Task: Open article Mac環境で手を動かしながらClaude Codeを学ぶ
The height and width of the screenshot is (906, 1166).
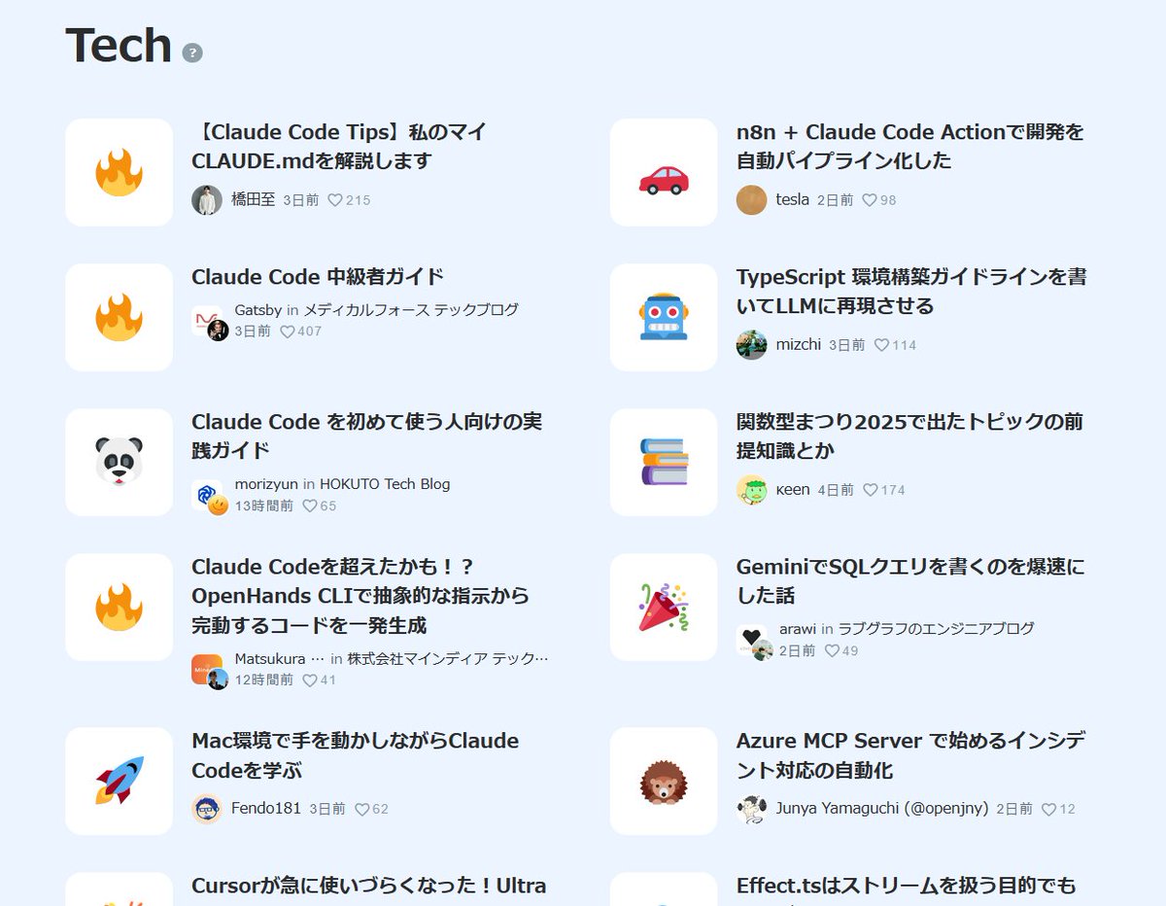Action: click(356, 755)
